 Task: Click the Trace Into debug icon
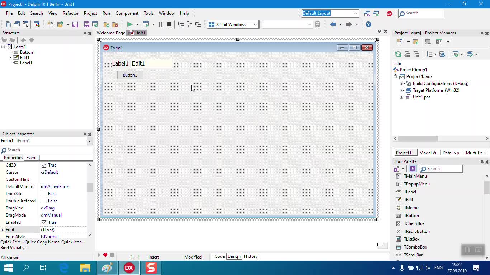click(181, 24)
